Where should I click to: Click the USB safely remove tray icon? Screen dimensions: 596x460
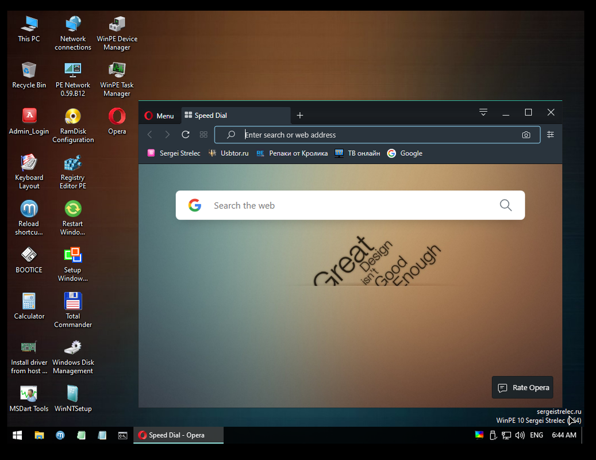[x=493, y=435]
